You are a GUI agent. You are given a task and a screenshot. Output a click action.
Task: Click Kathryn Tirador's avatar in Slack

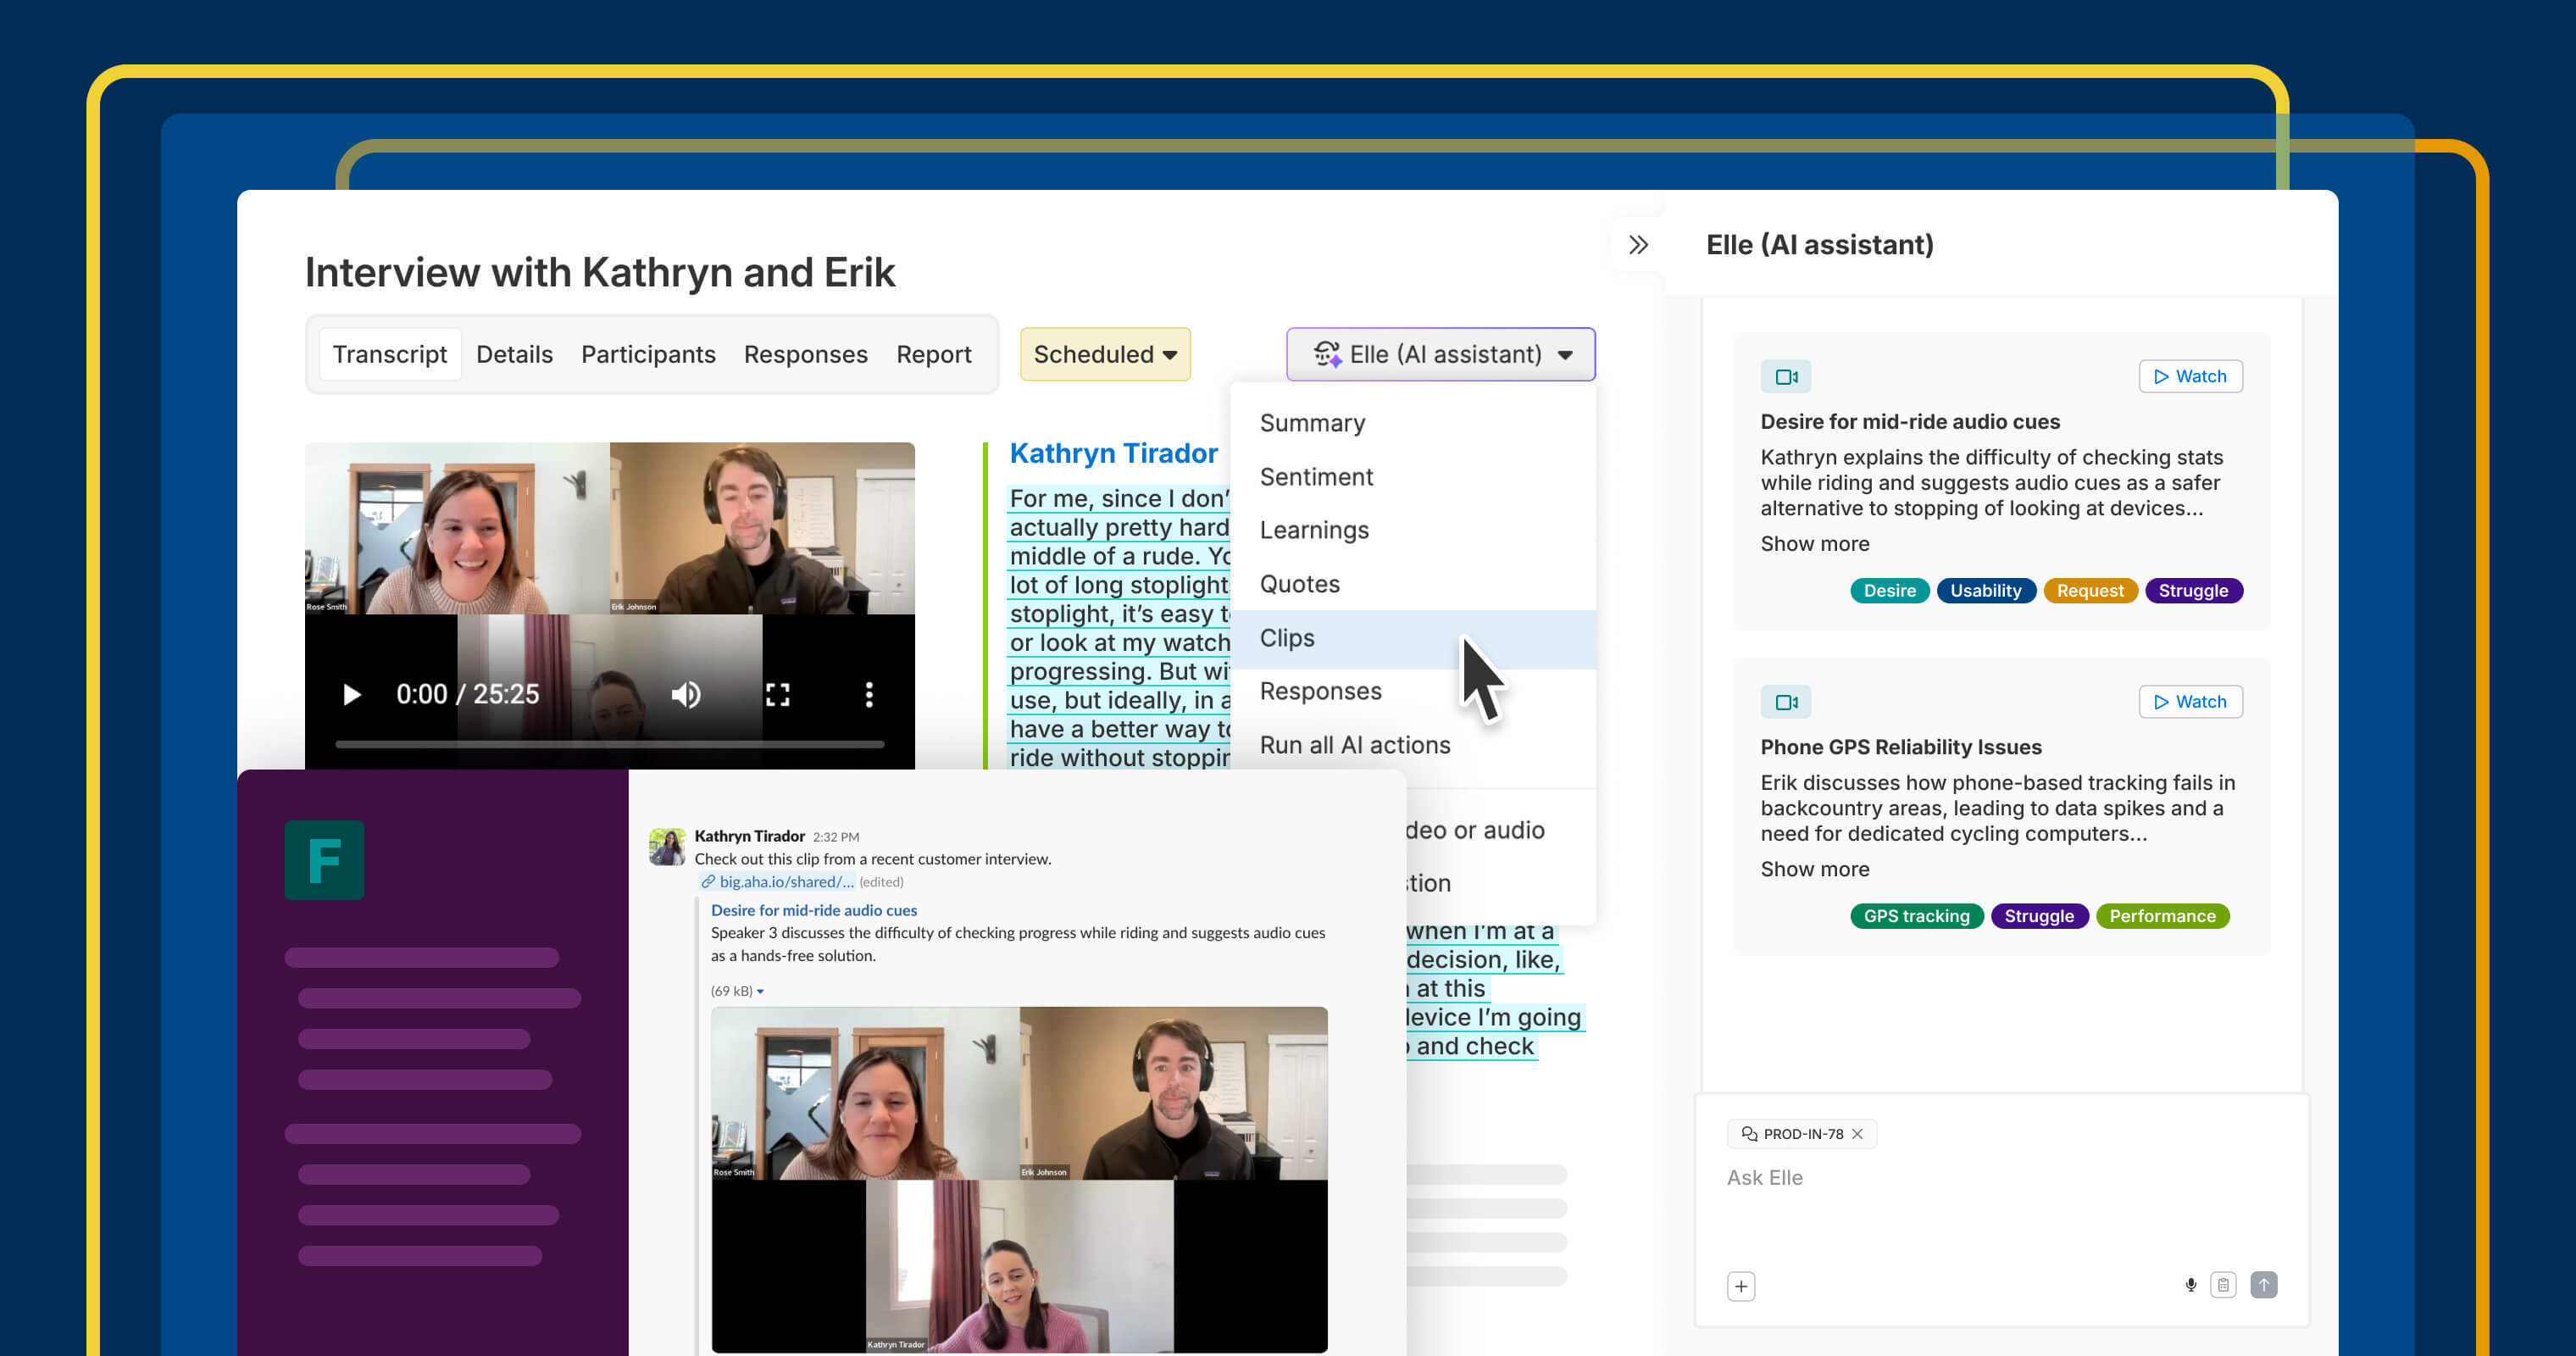click(x=667, y=847)
